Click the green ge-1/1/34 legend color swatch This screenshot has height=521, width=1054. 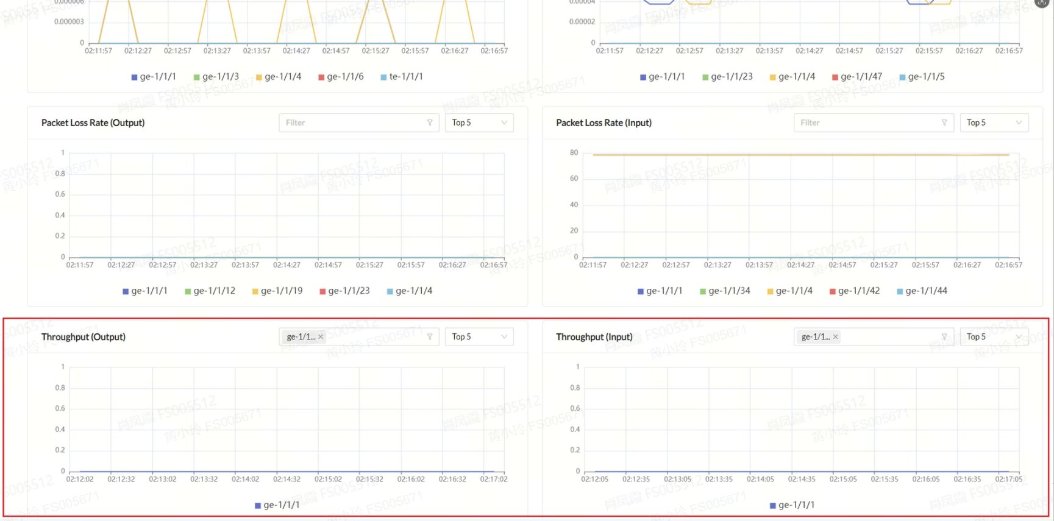[x=703, y=292]
